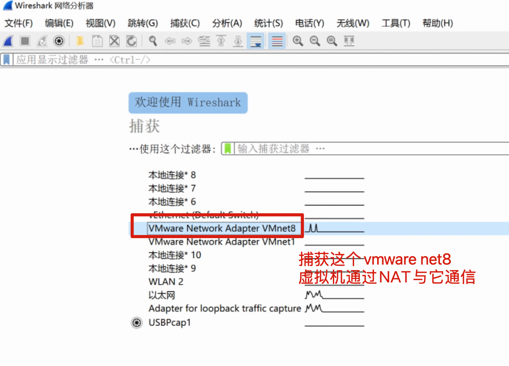
Task: Open the 统计(S) menu
Action: [268, 23]
